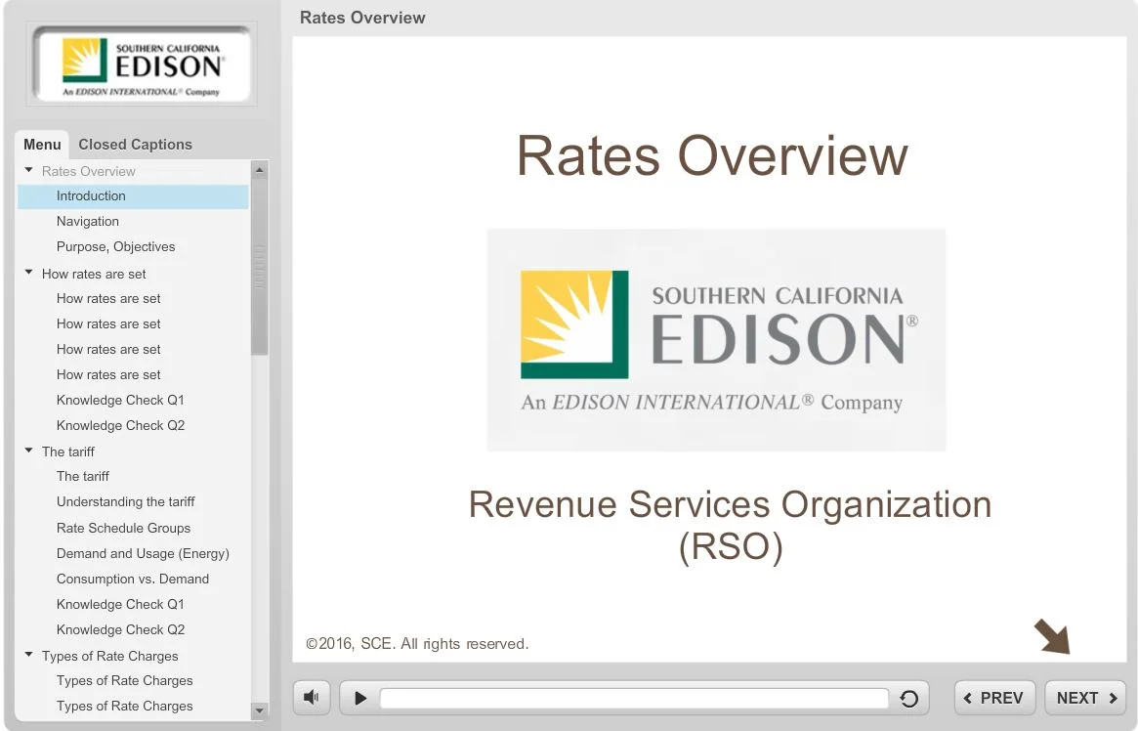Click the Edison logo image on the slide
The height and width of the screenshot is (731, 1138).
pyautogui.click(x=716, y=340)
